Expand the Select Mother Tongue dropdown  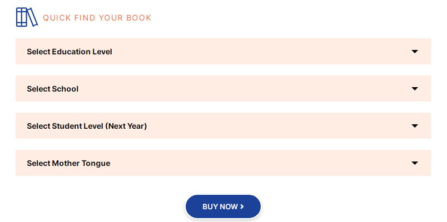point(223,163)
